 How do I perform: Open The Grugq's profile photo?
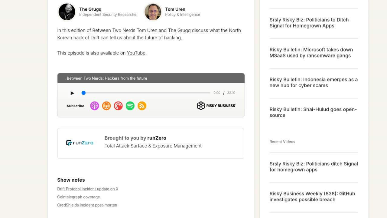pyautogui.click(x=67, y=12)
